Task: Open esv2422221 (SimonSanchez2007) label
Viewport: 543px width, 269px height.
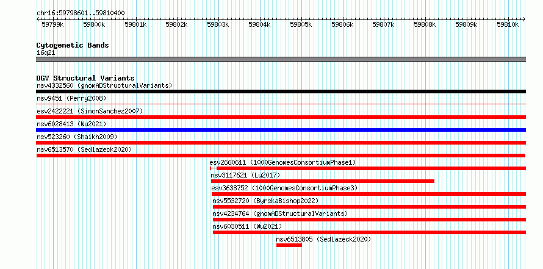Action: coord(90,111)
